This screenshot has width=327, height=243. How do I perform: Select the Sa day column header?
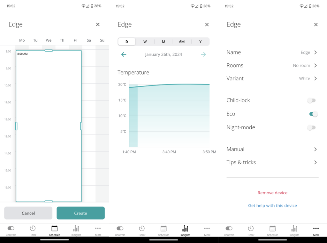(89, 40)
